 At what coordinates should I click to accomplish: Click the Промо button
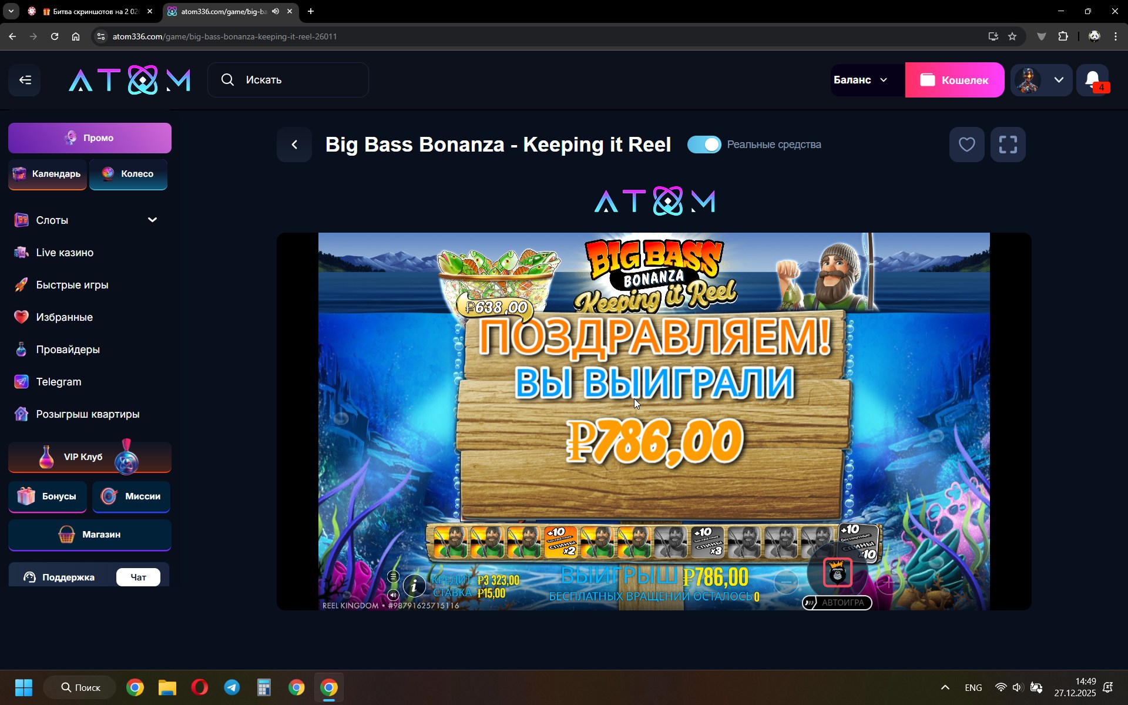(90, 138)
